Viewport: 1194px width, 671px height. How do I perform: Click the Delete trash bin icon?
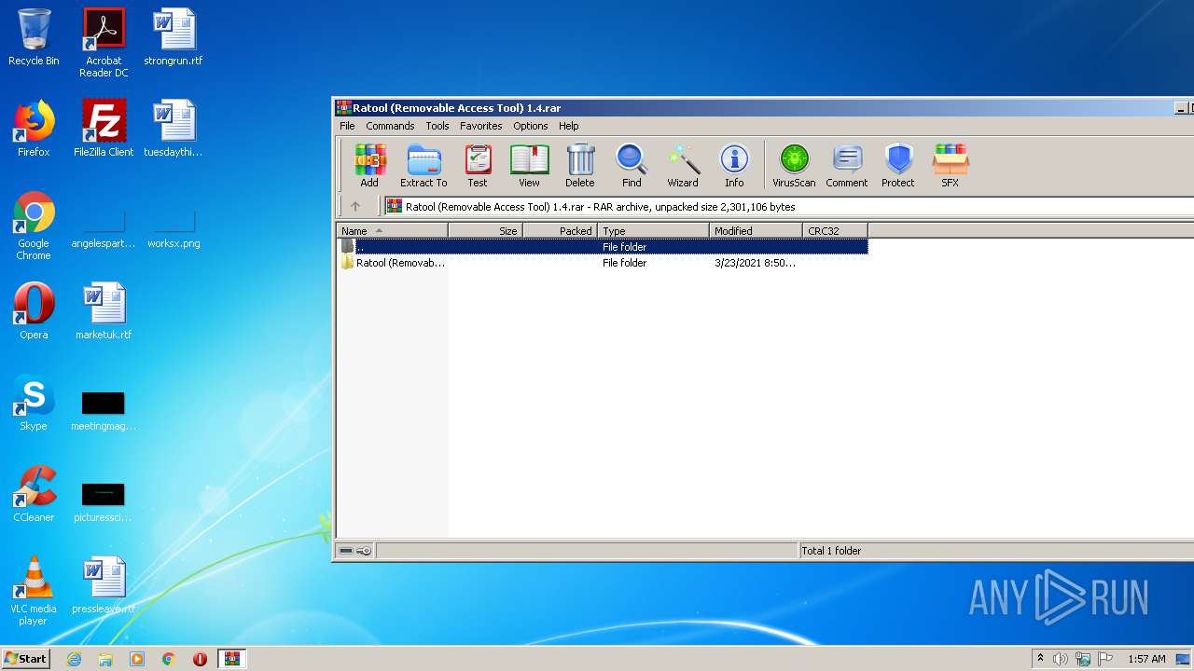tap(580, 166)
